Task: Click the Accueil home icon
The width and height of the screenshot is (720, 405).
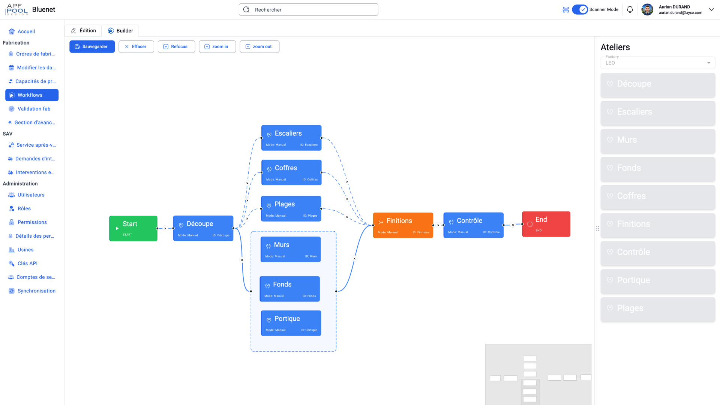Action: pyautogui.click(x=12, y=31)
